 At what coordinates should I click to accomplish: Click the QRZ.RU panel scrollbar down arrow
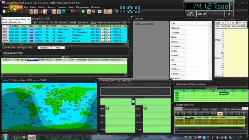pyautogui.click(x=210, y=79)
